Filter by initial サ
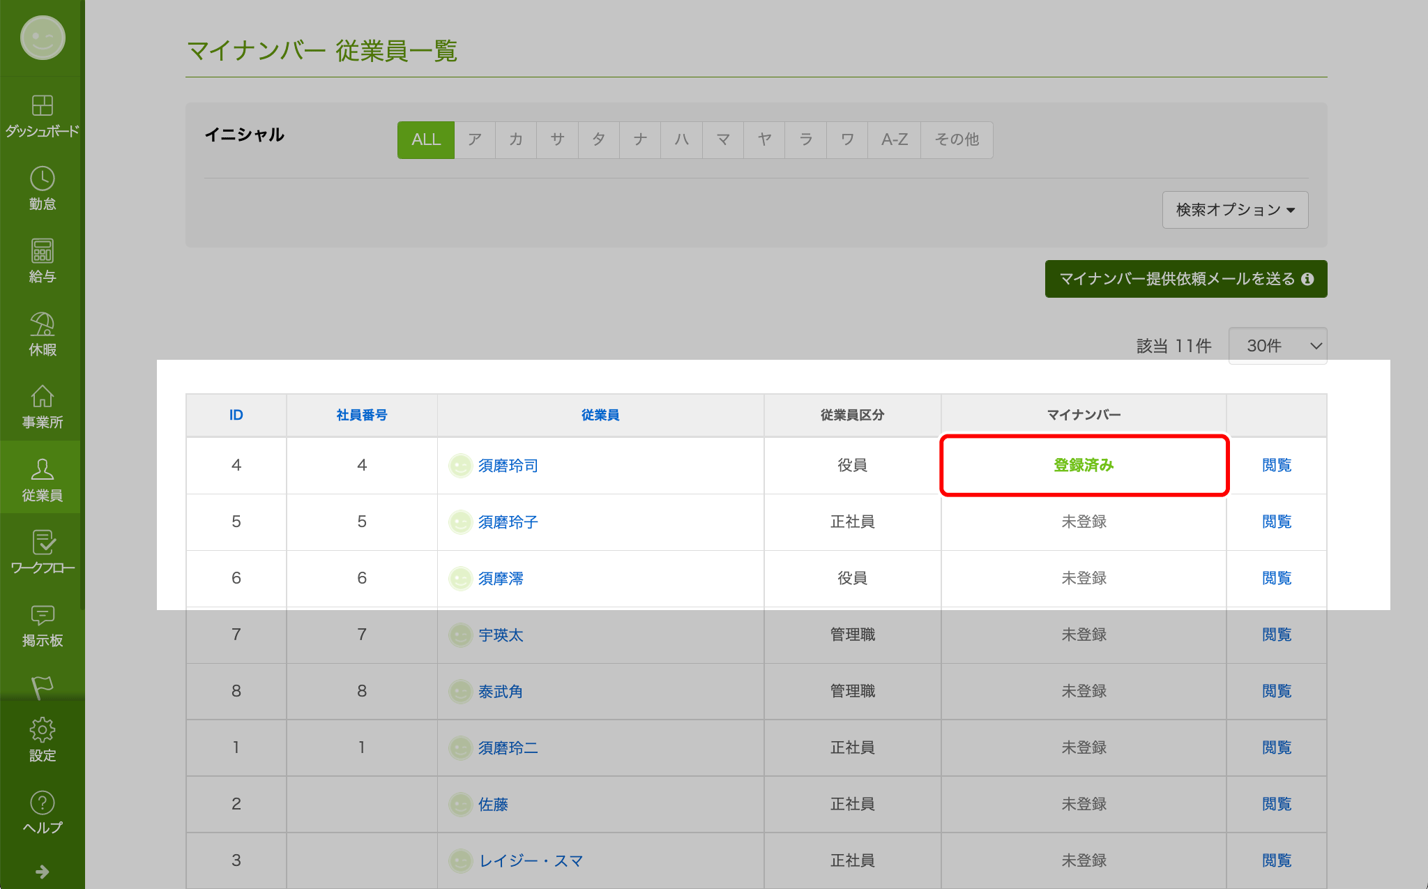The width and height of the screenshot is (1428, 889). pyautogui.click(x=557, y=139)
